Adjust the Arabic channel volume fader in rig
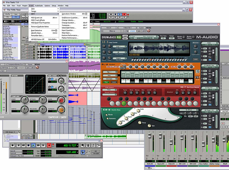This screenshot has height=170, width=229. pyautogui.click(x=213, y=52)
